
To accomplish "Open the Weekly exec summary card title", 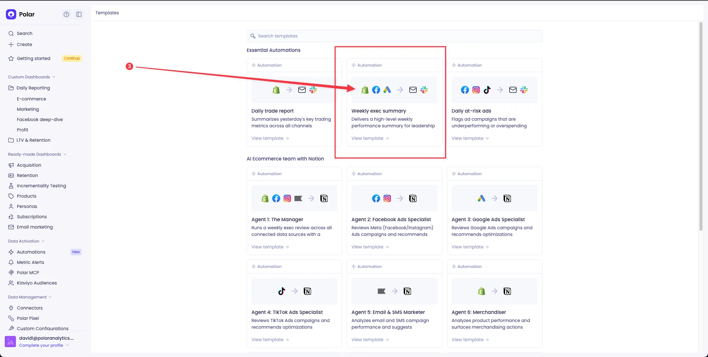I will tap(379, 111).
